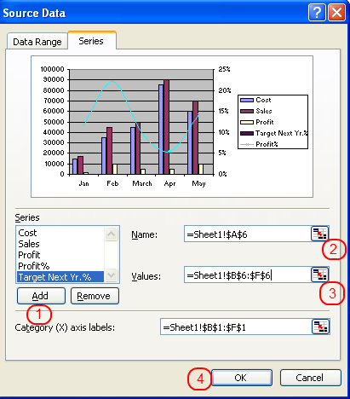The width and height of the screenshot is (350, 399).
Task: Select Target Next Yr.% series entry
Action: pos(60,277)
